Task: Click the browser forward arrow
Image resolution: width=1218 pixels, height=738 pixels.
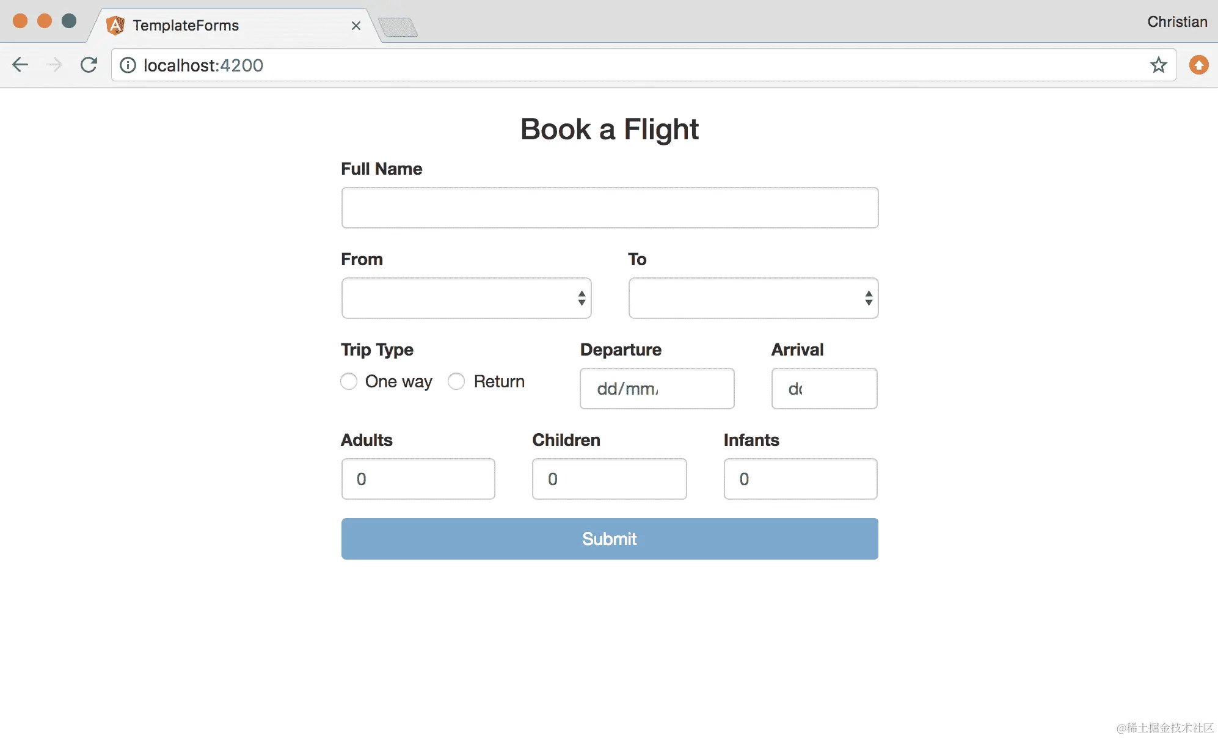Action: [54, 65]
